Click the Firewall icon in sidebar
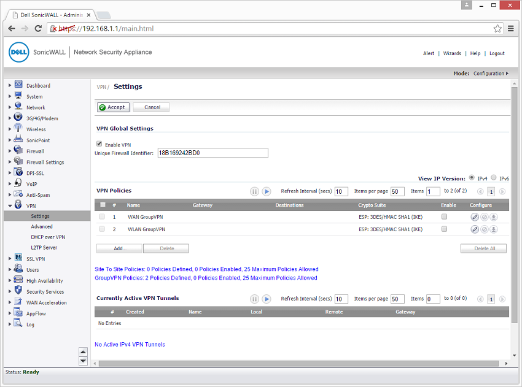The height and width of the screenshot is (387, 522). pyautogui.click(x=18, y=150)
